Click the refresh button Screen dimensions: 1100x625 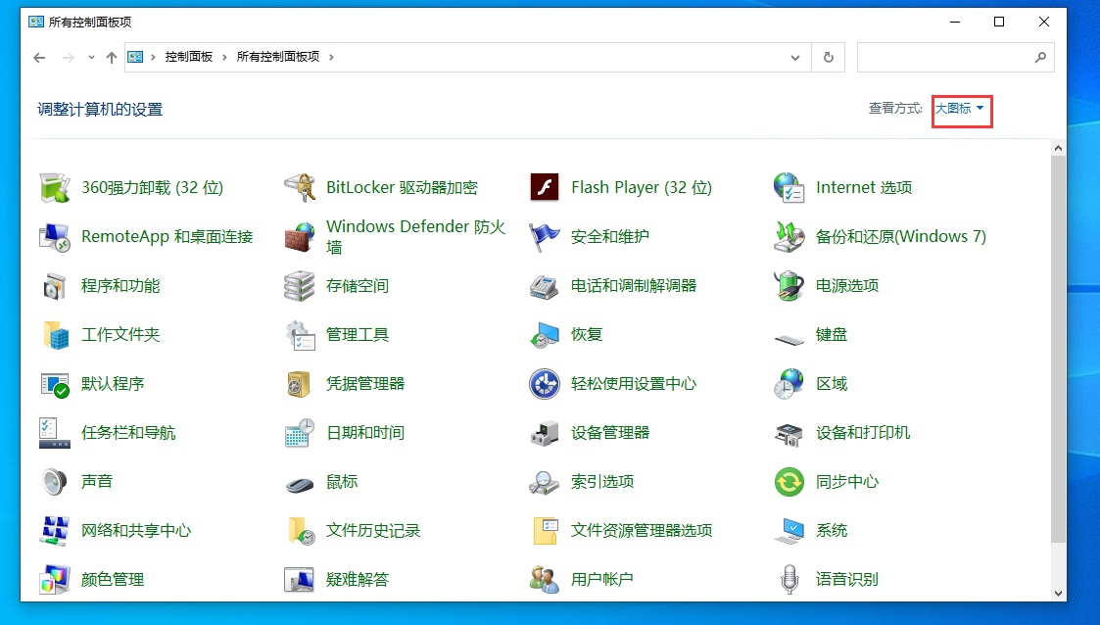[828, 57]
